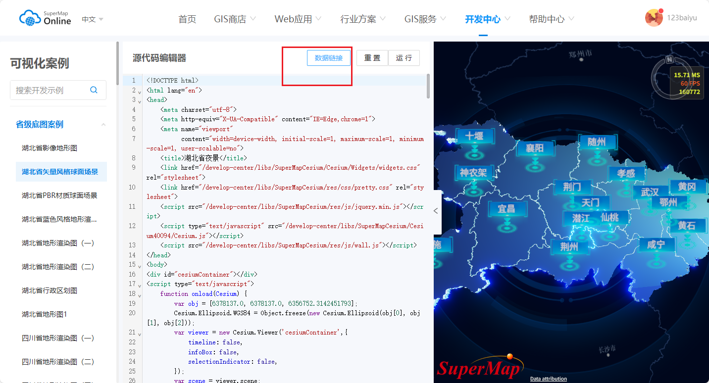Click the 数据链接 button
The image size is (709, 383).
pos(328,58)
